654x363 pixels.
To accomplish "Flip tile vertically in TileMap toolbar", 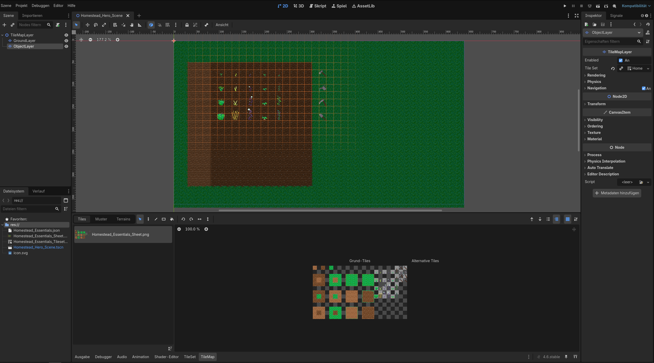I will pyautogui.click(x=208, y=219).
